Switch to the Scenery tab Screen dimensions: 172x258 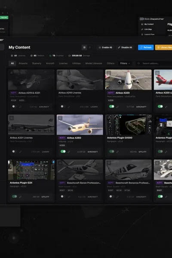click(x=37, y=63)
